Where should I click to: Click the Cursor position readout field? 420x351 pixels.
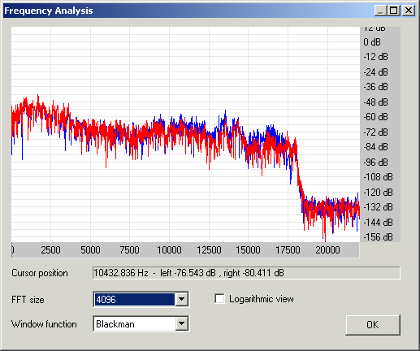pyautogui.click(x=246, y=273)
